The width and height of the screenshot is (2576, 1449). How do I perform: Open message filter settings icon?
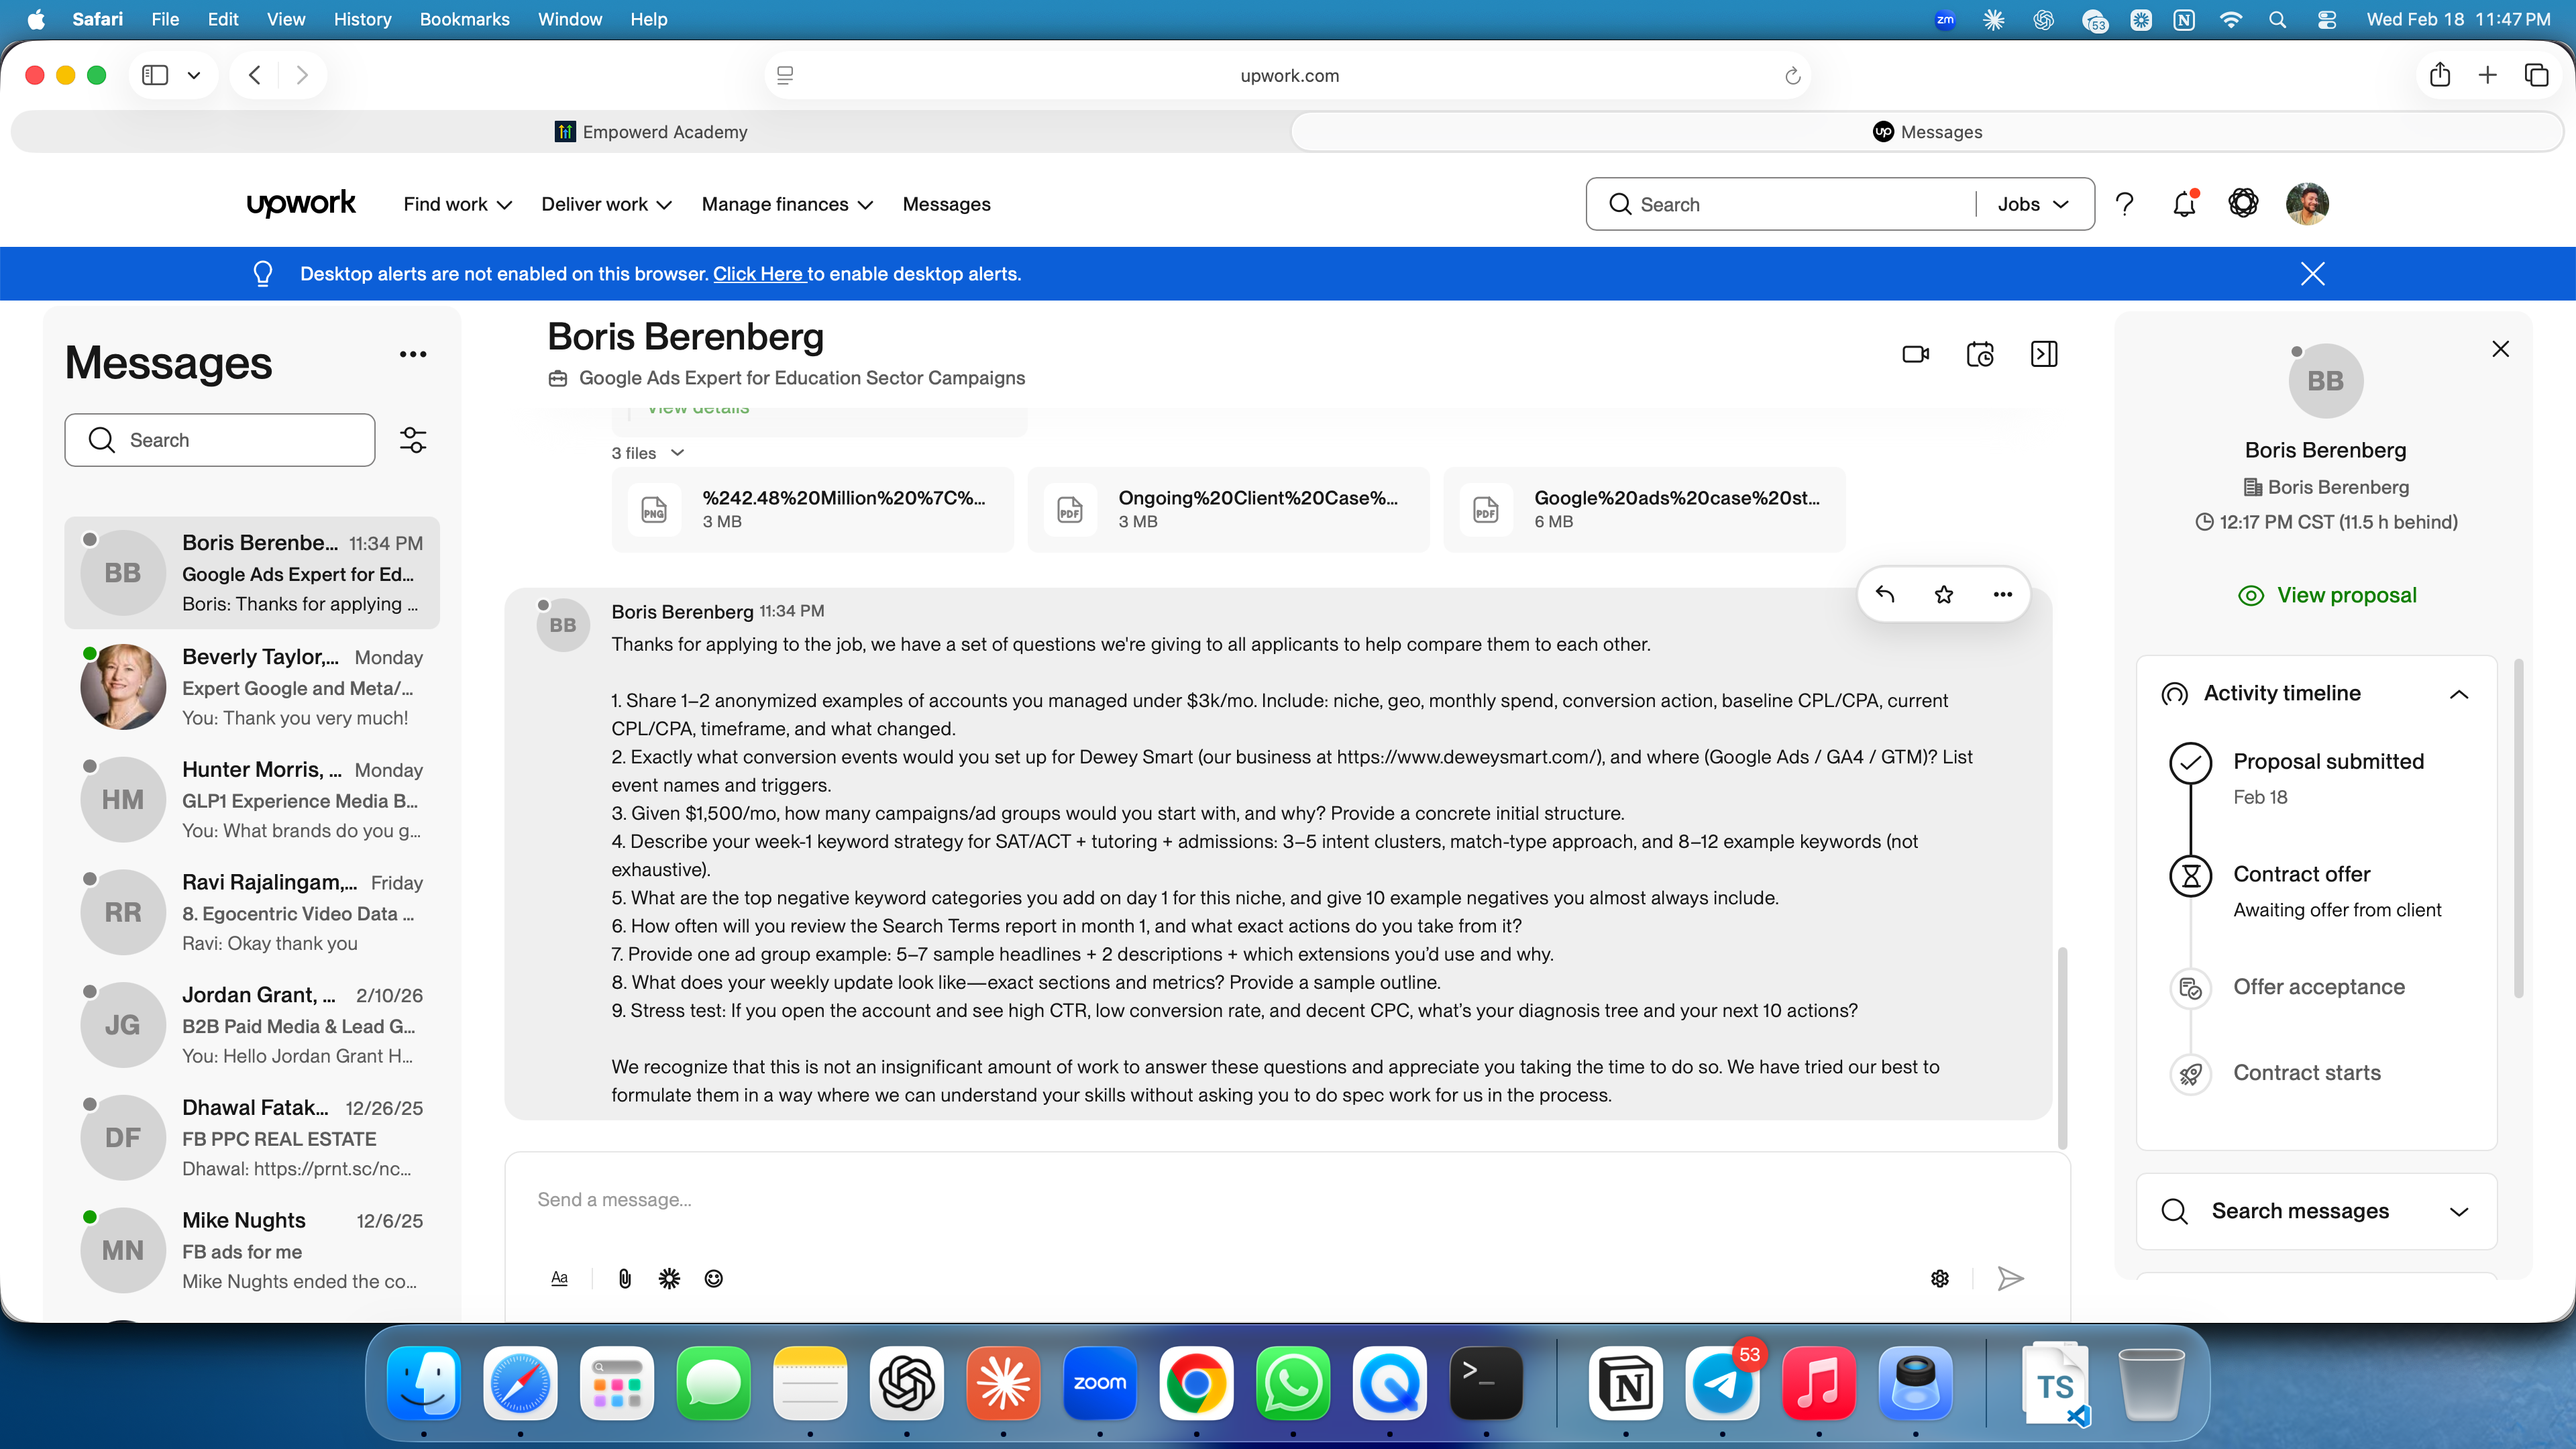point(413,440)
